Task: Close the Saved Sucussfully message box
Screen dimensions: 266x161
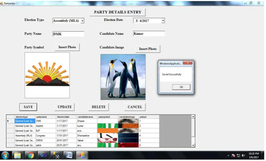Action: pyautogui.click(x=188, y=63)
